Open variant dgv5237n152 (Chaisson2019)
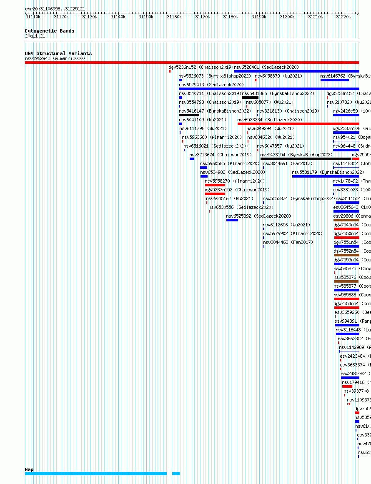Screen dimensions: 371x484 point(237,190)
